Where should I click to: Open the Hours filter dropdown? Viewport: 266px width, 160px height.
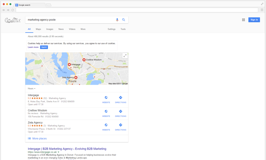[32, 88]
